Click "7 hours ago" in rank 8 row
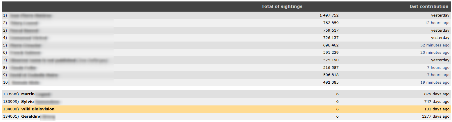 pyautogui.click(x=438, y=68)
